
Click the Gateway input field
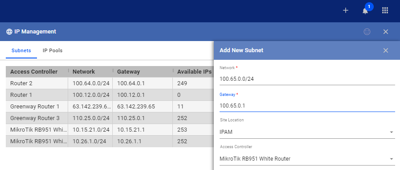pyautogui.click(x=307, y=106)
